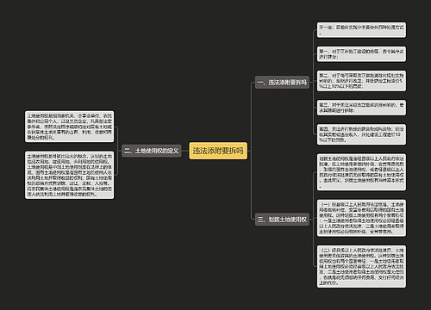Click the leaf node starting with 第三
Screen dimensions: 431x310
point(361,108)
